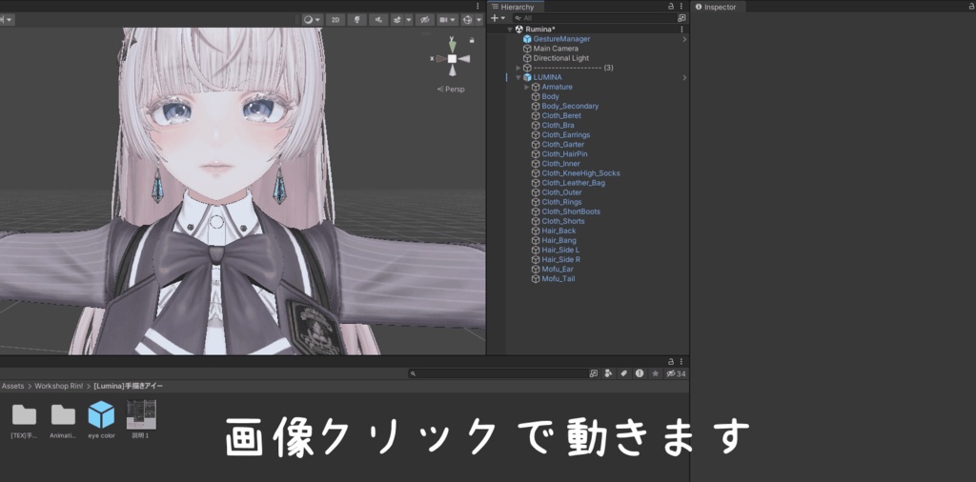Select Cloth_ShortBoots object
Screen dimensions: 976x482
tap(571, 211)
